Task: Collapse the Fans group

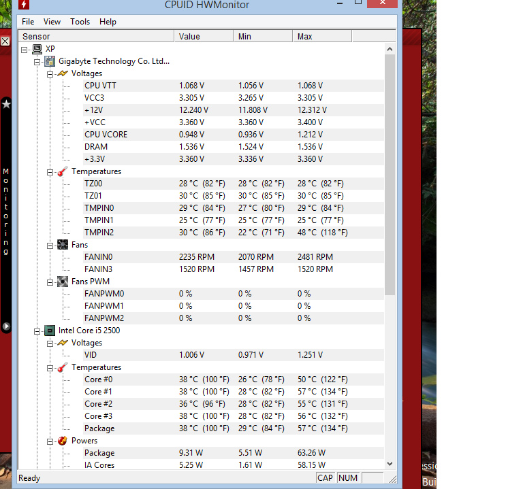Action: (50, 246)
